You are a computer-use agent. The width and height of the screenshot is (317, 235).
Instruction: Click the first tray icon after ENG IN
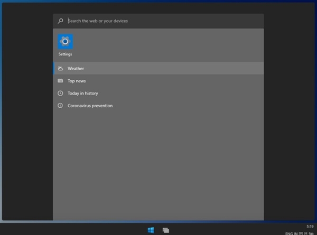[x=301, y=233]
